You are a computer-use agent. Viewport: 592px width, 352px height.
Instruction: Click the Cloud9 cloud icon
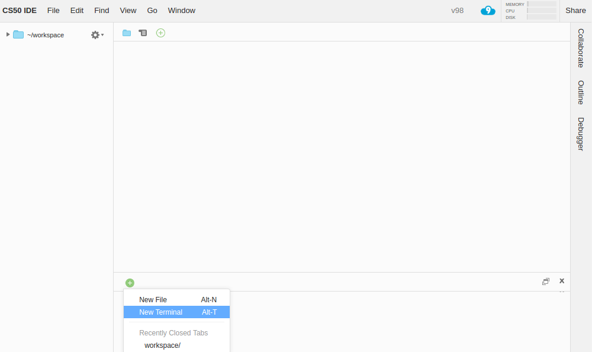point(488,11)
